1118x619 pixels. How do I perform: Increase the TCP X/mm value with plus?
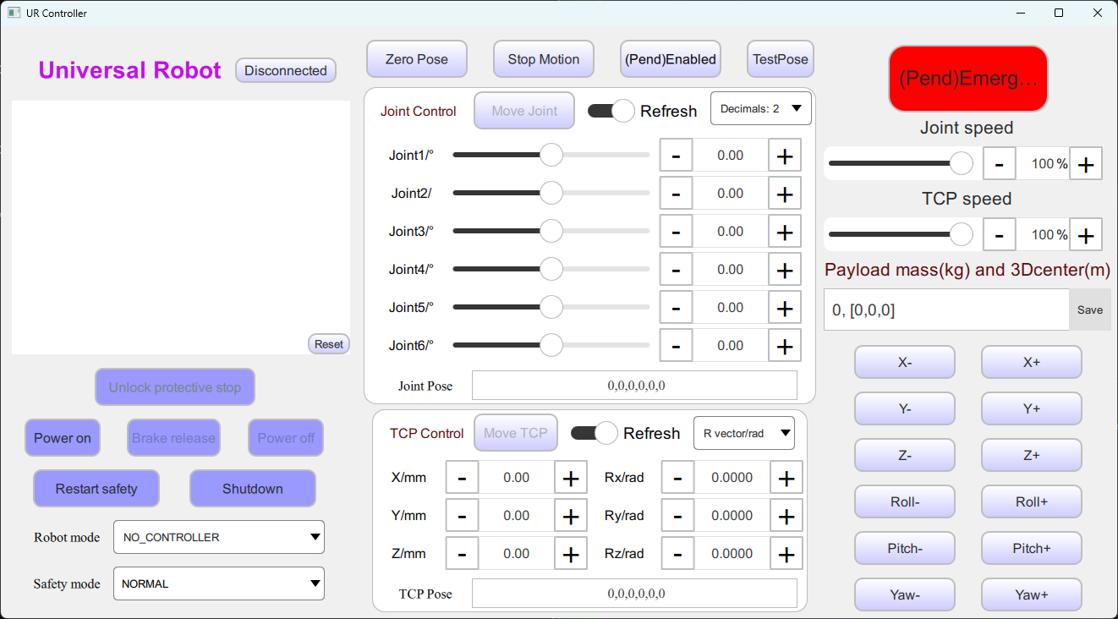tap(571, 477)
